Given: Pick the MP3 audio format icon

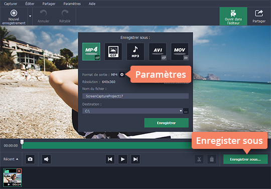Looking at the screenshot, I should point(135,52).
